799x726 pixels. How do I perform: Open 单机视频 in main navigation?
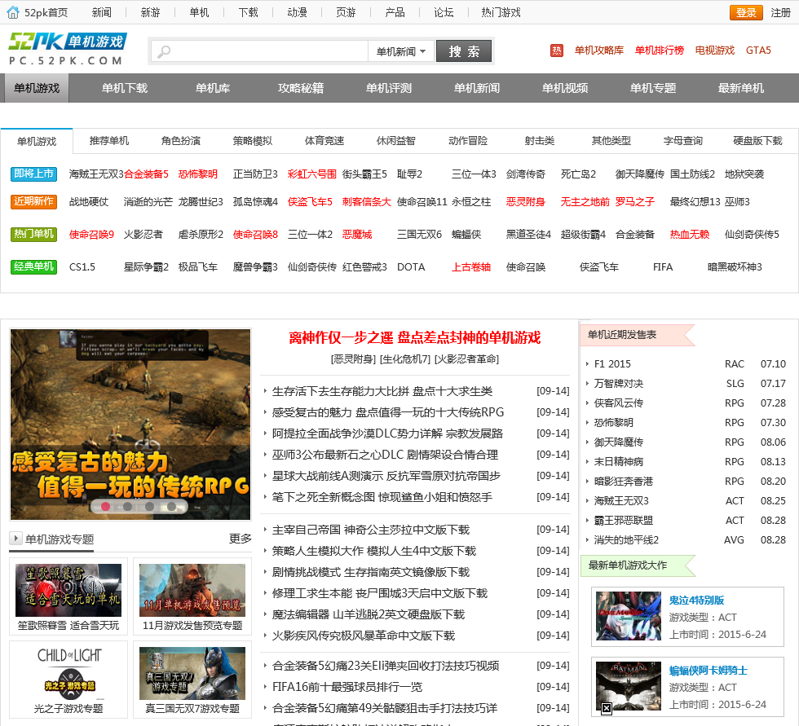[564, 88]
